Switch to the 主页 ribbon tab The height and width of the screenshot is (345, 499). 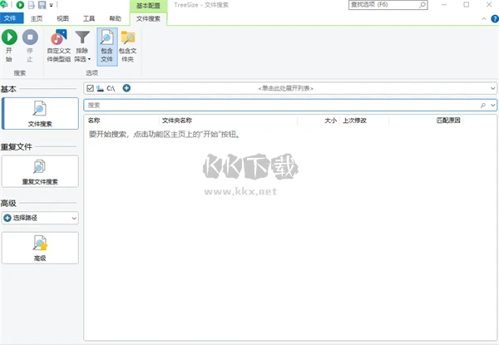pos(37,19)
